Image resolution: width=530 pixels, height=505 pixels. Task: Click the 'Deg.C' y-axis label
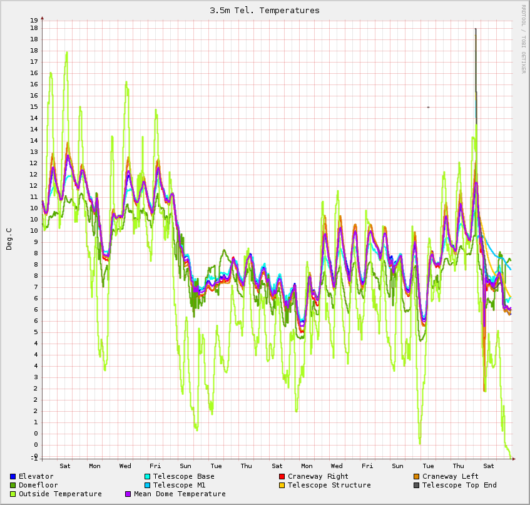9,238
